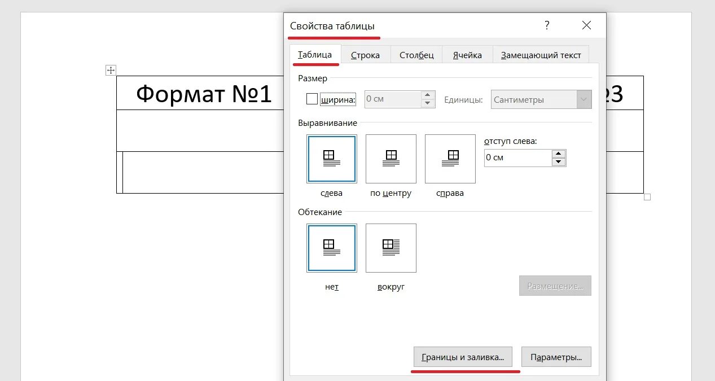
Task: Open Границы и заливка dialog
Action: (x=463, y=357)
